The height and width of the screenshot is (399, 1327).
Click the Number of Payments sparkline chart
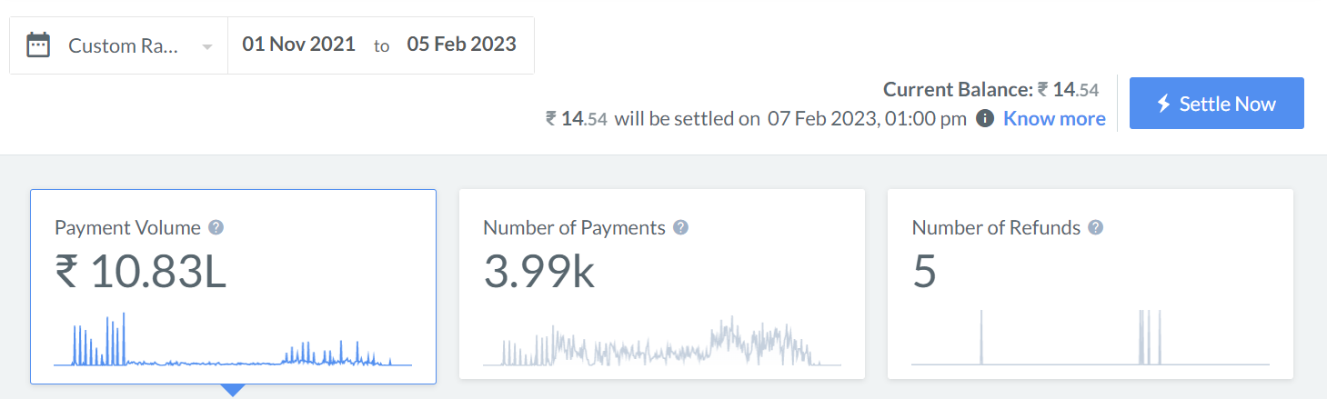[x=661, y=344]
